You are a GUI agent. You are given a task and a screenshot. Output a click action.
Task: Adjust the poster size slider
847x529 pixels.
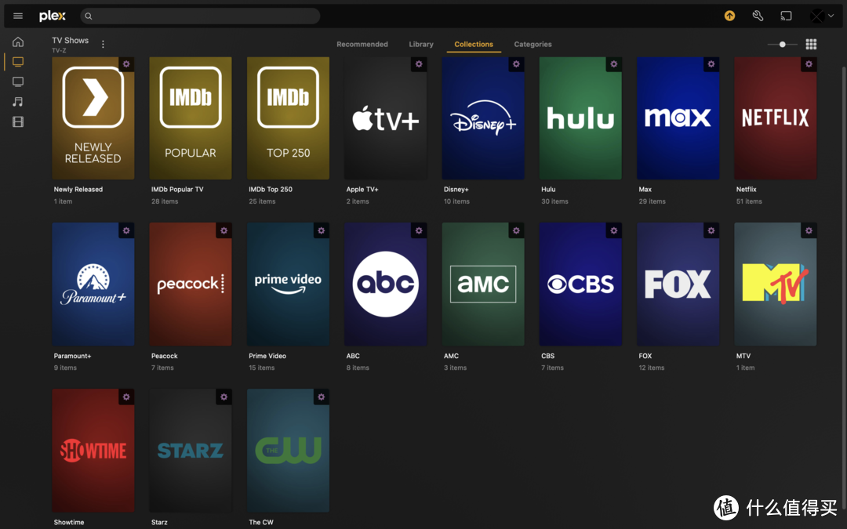782,44
